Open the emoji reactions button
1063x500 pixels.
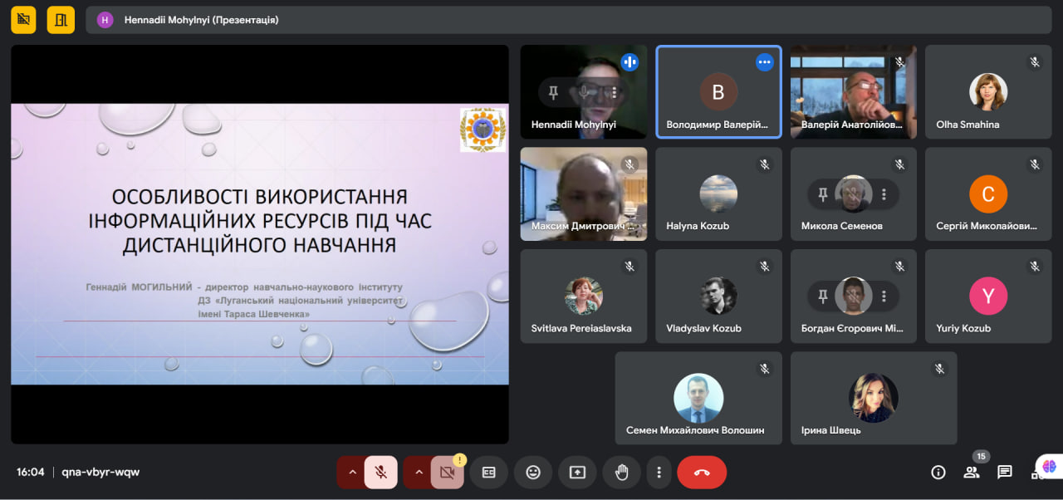tap(533, 472)
